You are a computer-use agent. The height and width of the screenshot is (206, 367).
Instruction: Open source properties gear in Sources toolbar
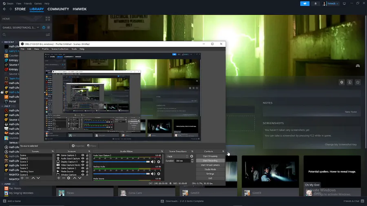69,178
